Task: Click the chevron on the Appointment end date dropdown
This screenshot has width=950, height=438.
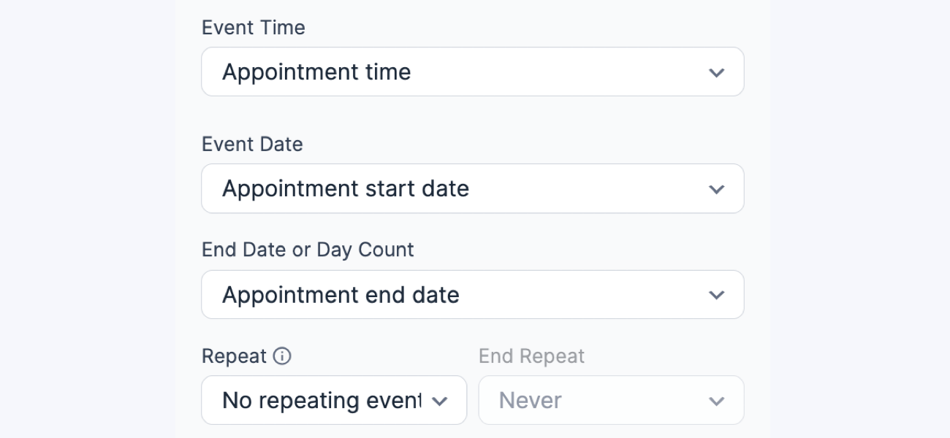Action: pos(716,294)
